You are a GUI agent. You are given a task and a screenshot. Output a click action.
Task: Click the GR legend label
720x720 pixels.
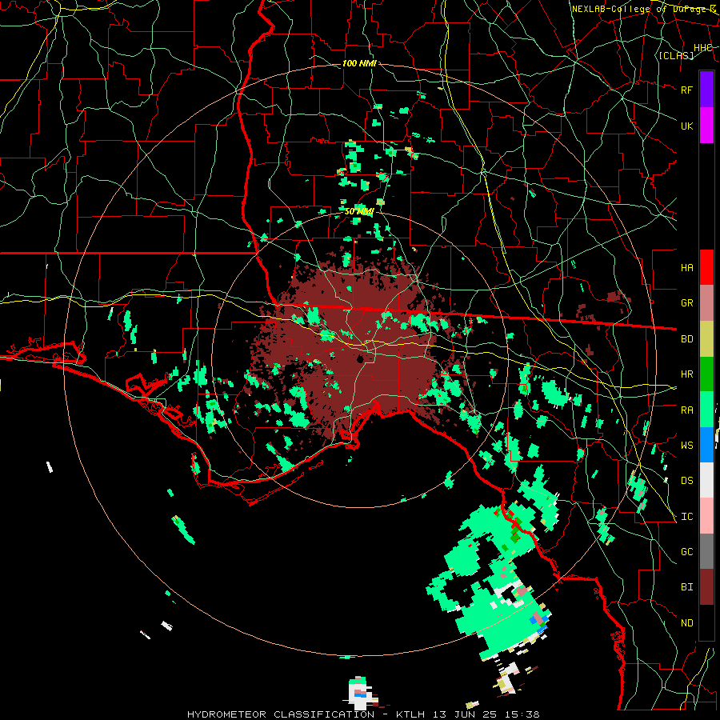(x=687, y=303)
